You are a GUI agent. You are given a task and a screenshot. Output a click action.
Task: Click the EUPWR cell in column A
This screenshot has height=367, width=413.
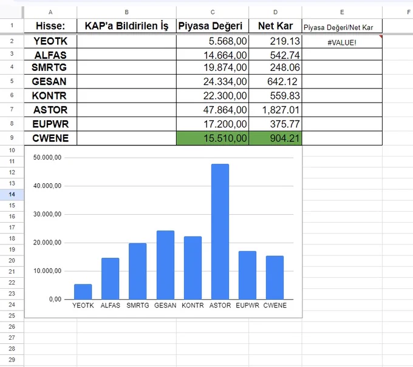(50, 124)
